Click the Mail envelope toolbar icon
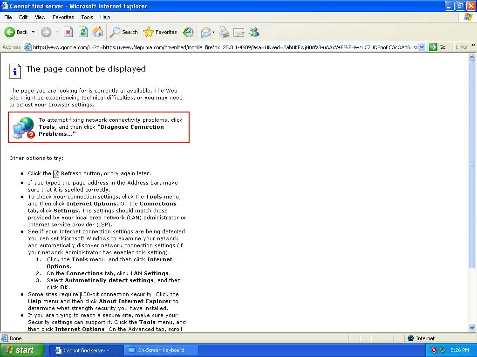Image resolution: width=477 pixels, height=357 pixels. click(x=206, y=32)
